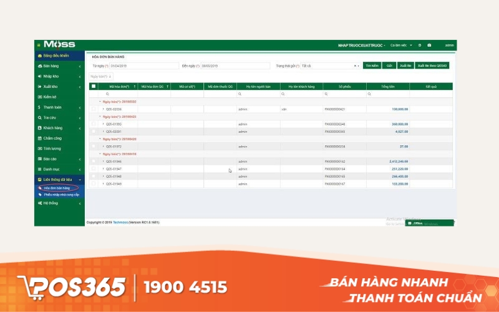Click the camera icon in top bar
The height and width of the screenshot is (312, 499).
click(x=429, y=45)
